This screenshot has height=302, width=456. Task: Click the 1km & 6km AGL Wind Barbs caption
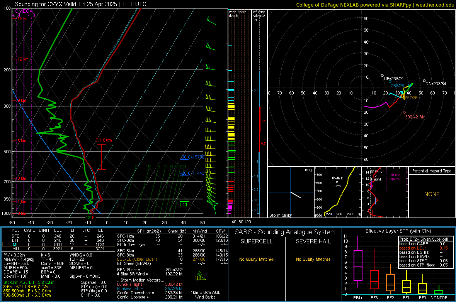(x=205, y=295)
